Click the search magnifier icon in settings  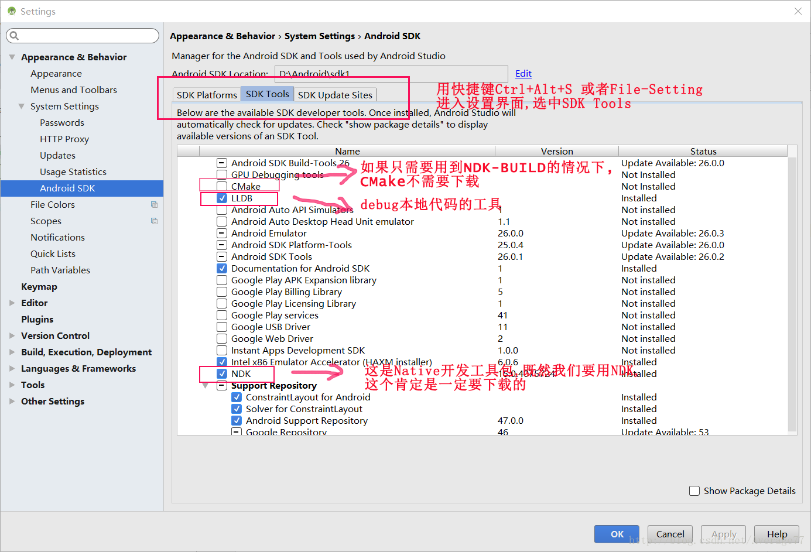click(14, 36)
